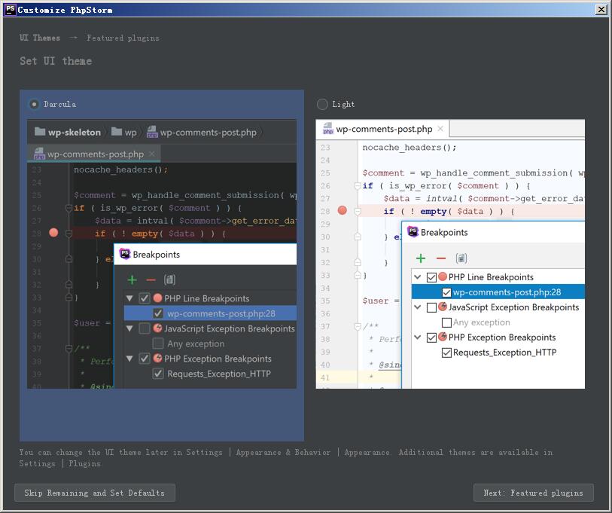Toggle wp-comments-post.php:28 checkbox in Light preview

pos(446,292)
